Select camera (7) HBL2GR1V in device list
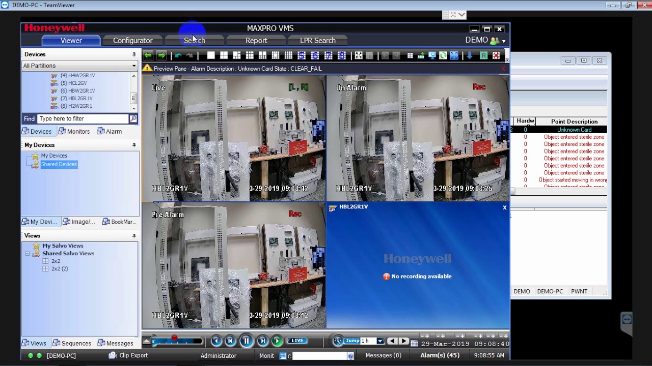Image resolution: width=652 pixels, height=366 pixels. click(x=76, y=98)
